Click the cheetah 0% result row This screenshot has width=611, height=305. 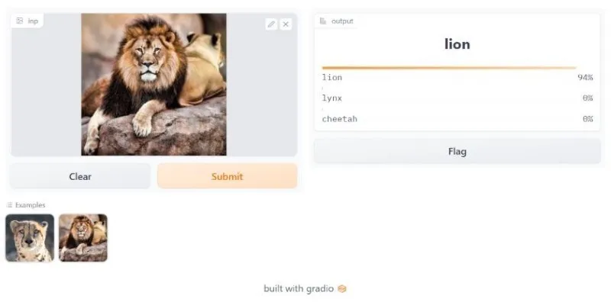pyautogui.click(x=457, y=119)
